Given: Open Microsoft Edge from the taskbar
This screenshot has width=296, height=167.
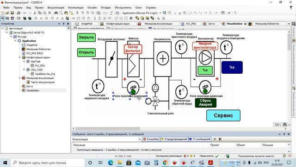Looking at the screenshot, I should (111, 163).
